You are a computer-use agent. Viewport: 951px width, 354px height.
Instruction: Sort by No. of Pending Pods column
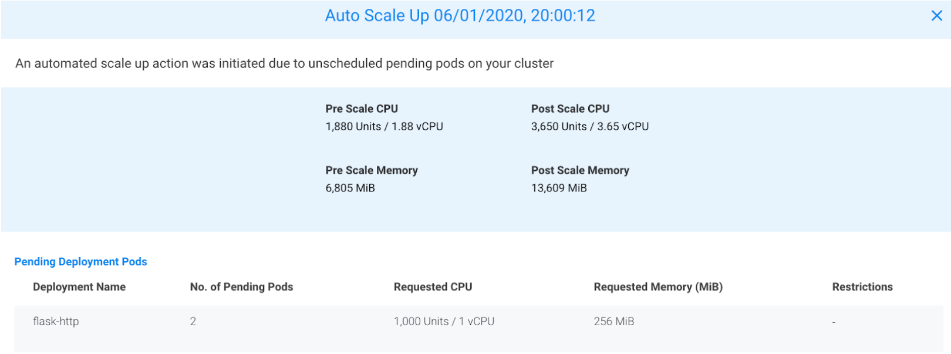pos(241,287)
